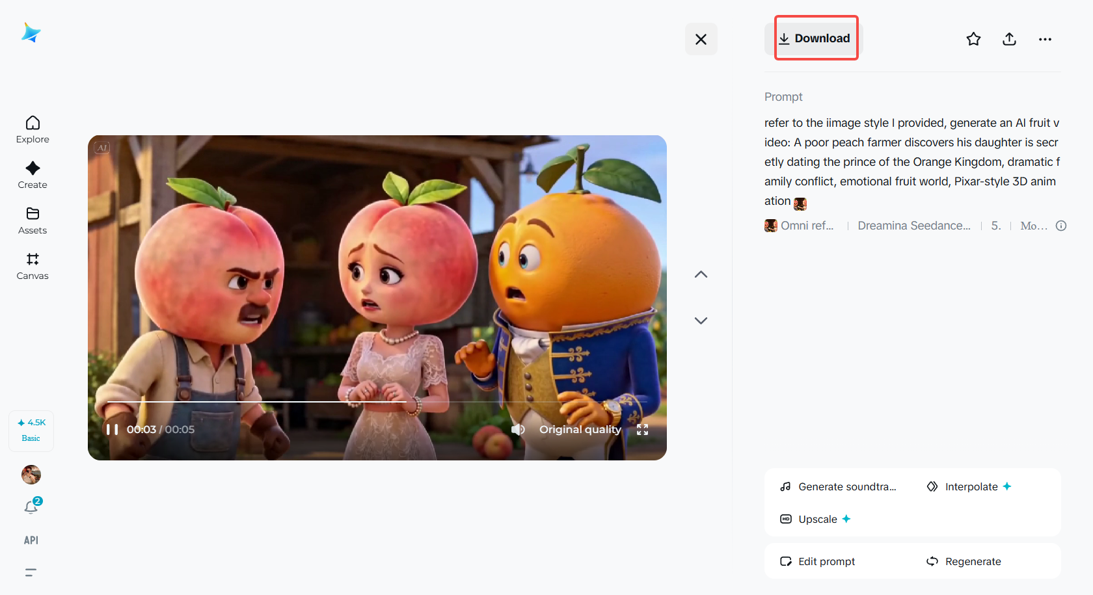Expand the sidebar menu lines icon

coord(31,573)
